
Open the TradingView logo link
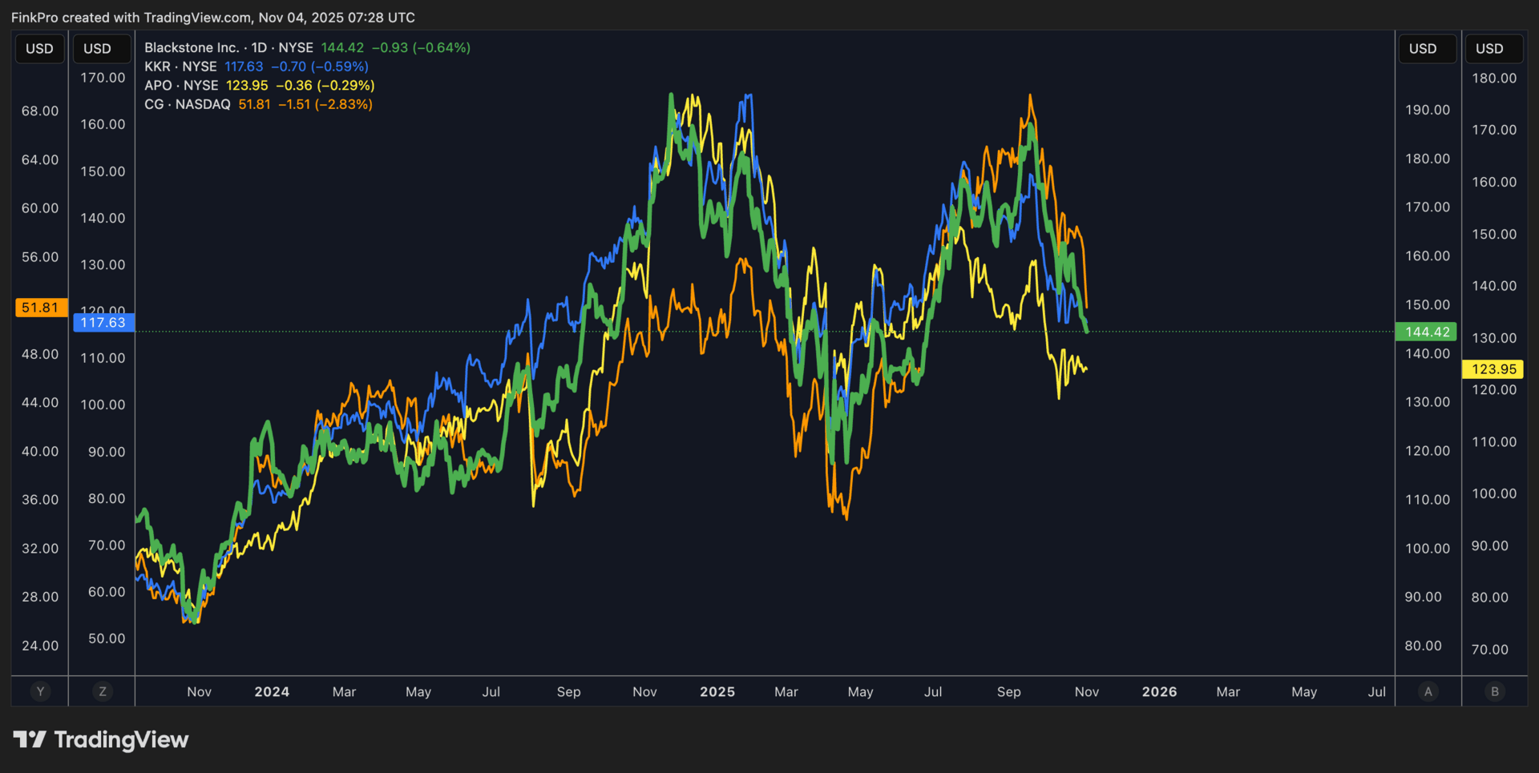101,739
